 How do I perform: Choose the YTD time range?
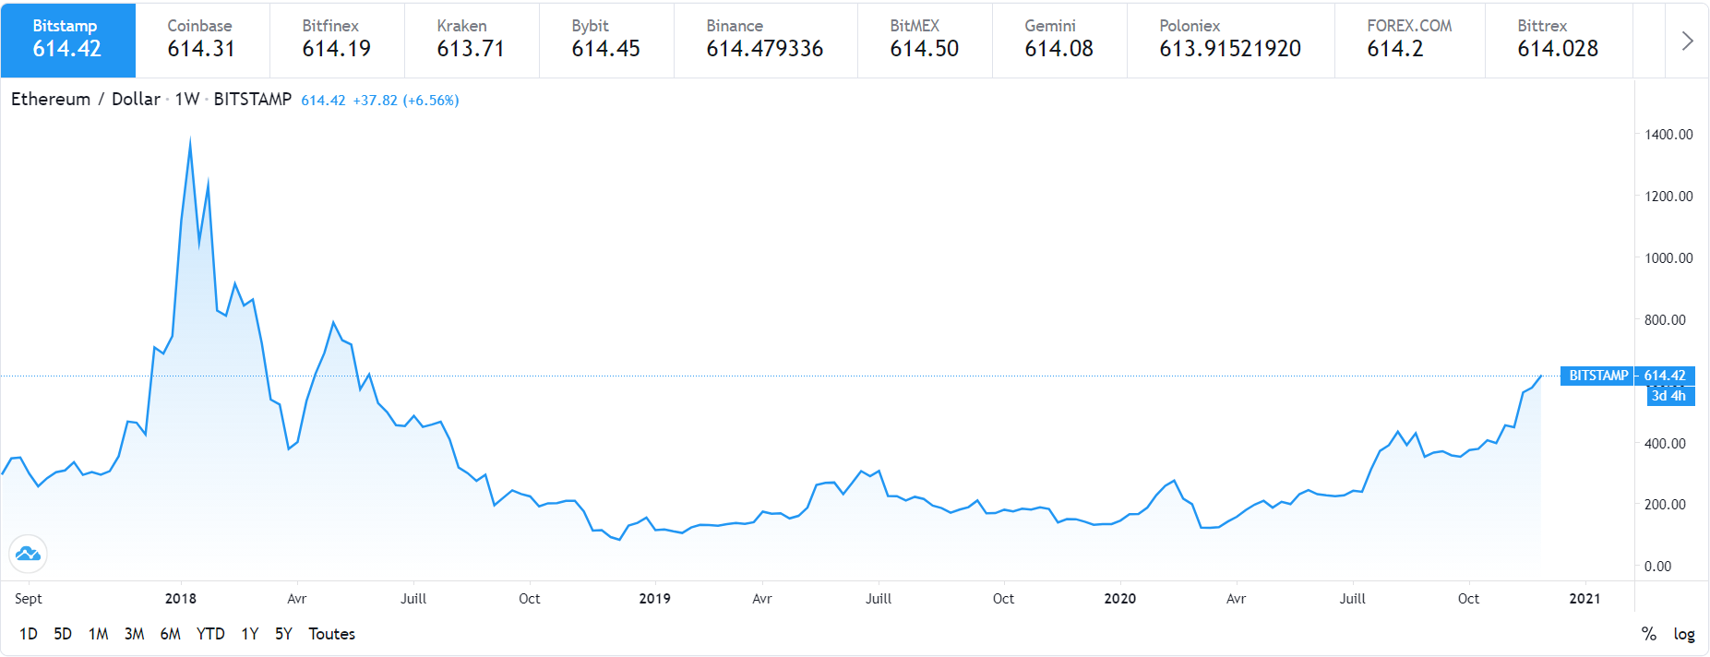click(x=210, y=634)
